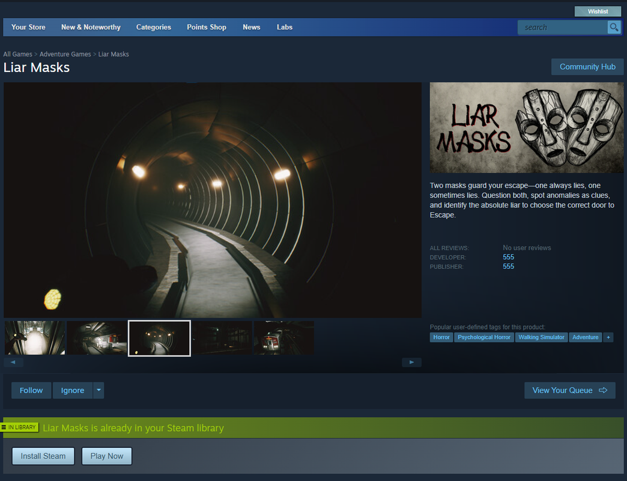The height and width of the screenshot is (481, 627).
Task: Select the bright corridor flashlight thumbnail
Action: pos(35,338)
